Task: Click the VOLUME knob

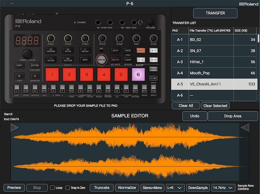Action: [151, 22]
